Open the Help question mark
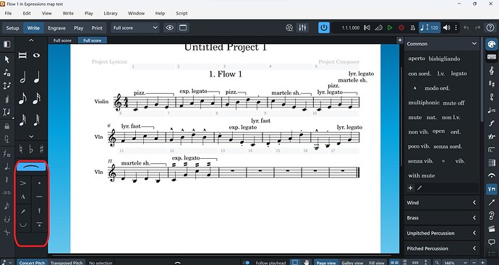This screenshot has height=265, width=499. (490, 27)
